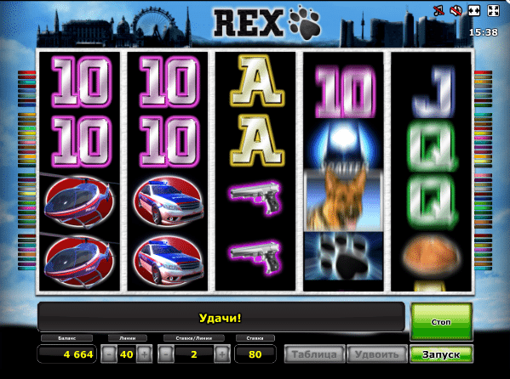Decrease bet per line with minus
Screen dimensions: 510x379
coord(166,354)
